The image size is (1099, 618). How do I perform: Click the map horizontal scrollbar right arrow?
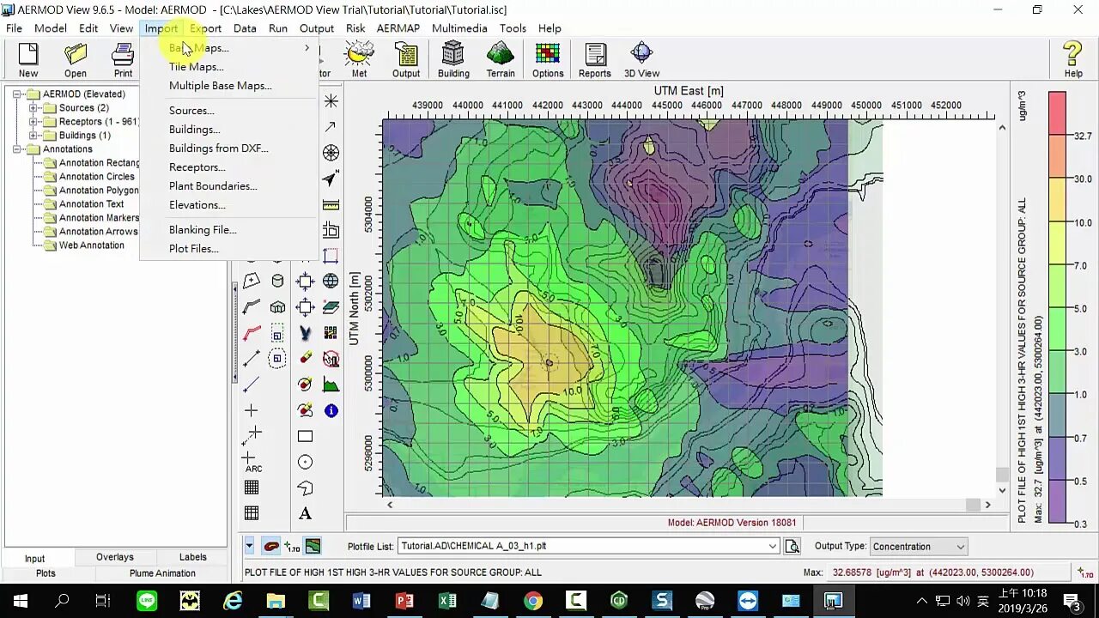(987, 505)
